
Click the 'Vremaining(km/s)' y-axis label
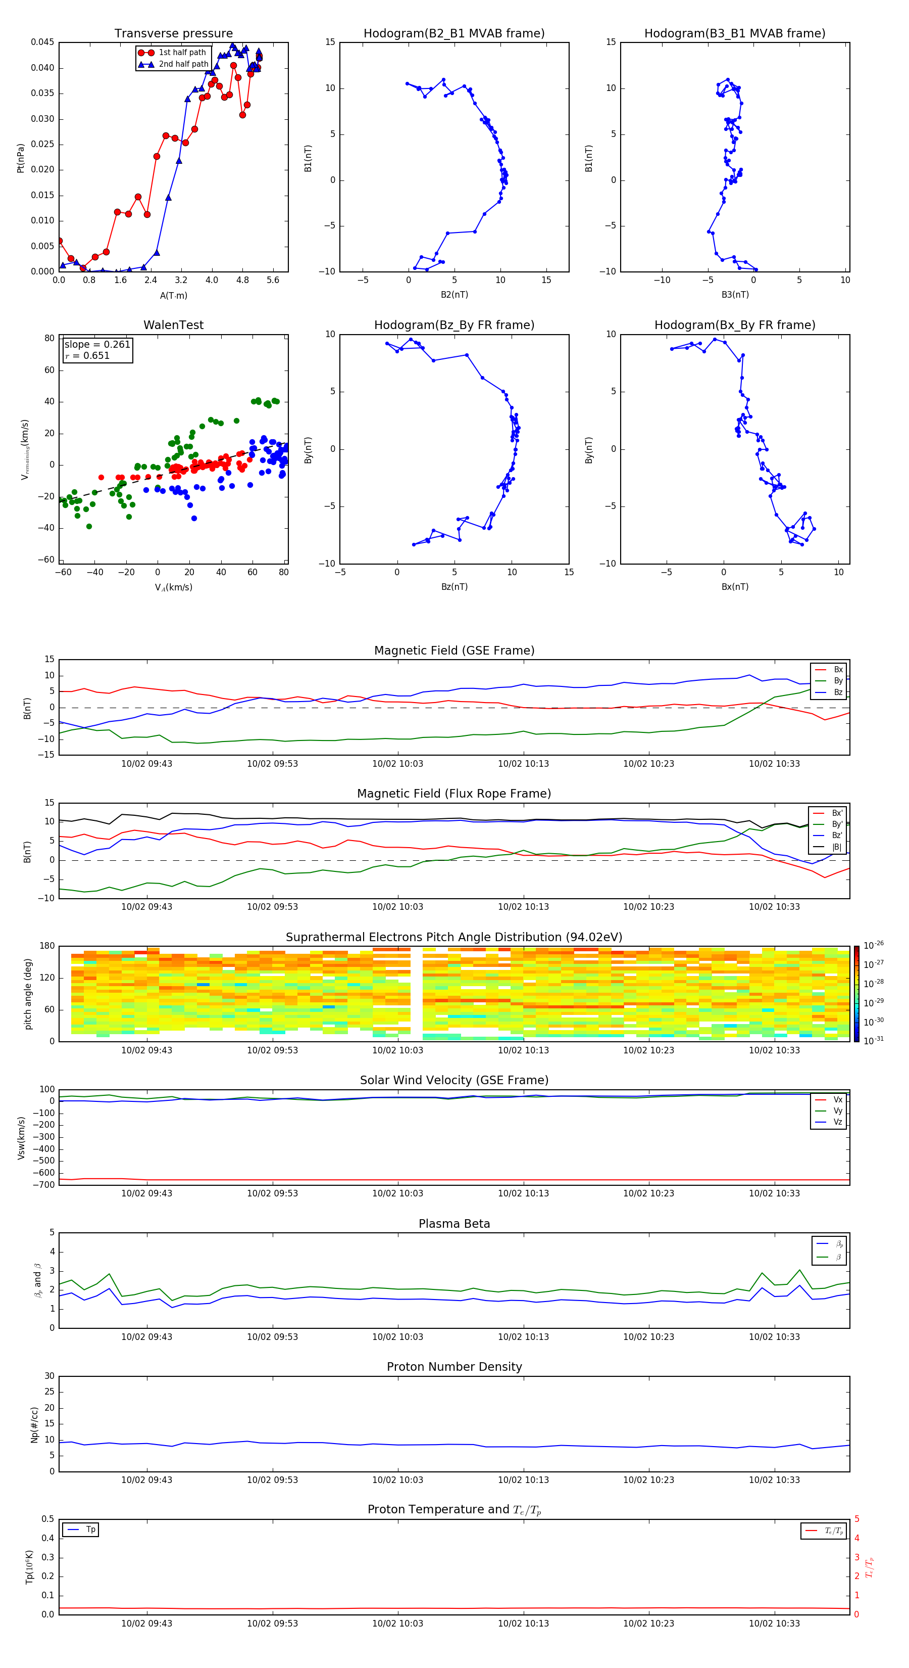(x=25, y=449)
